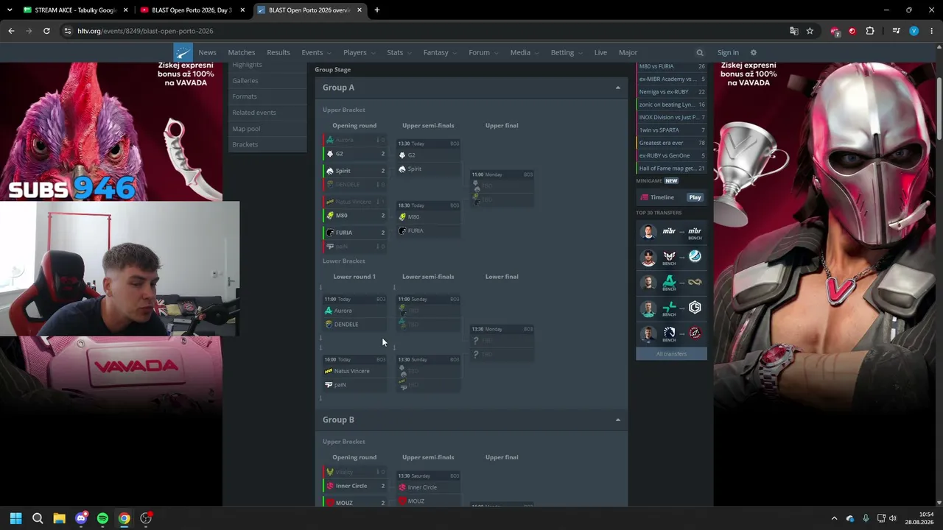Open Windows taskbar search

click(x=38, y=518)
